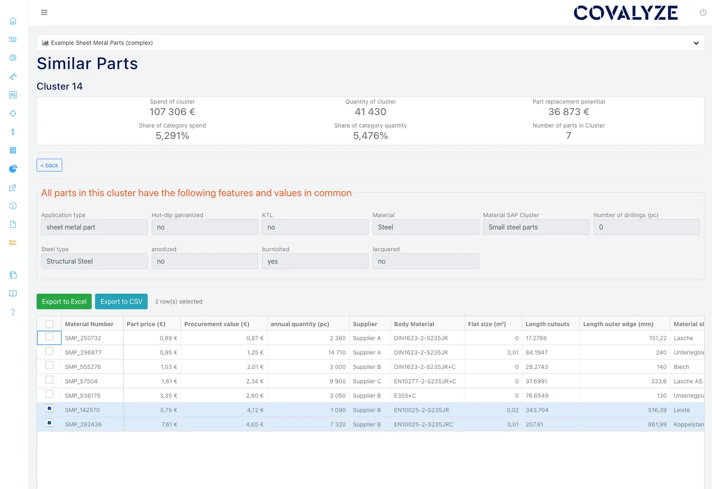Viewport: 712px width, 489px height.
Task: Click the KTL field
Action: [315, 227]
